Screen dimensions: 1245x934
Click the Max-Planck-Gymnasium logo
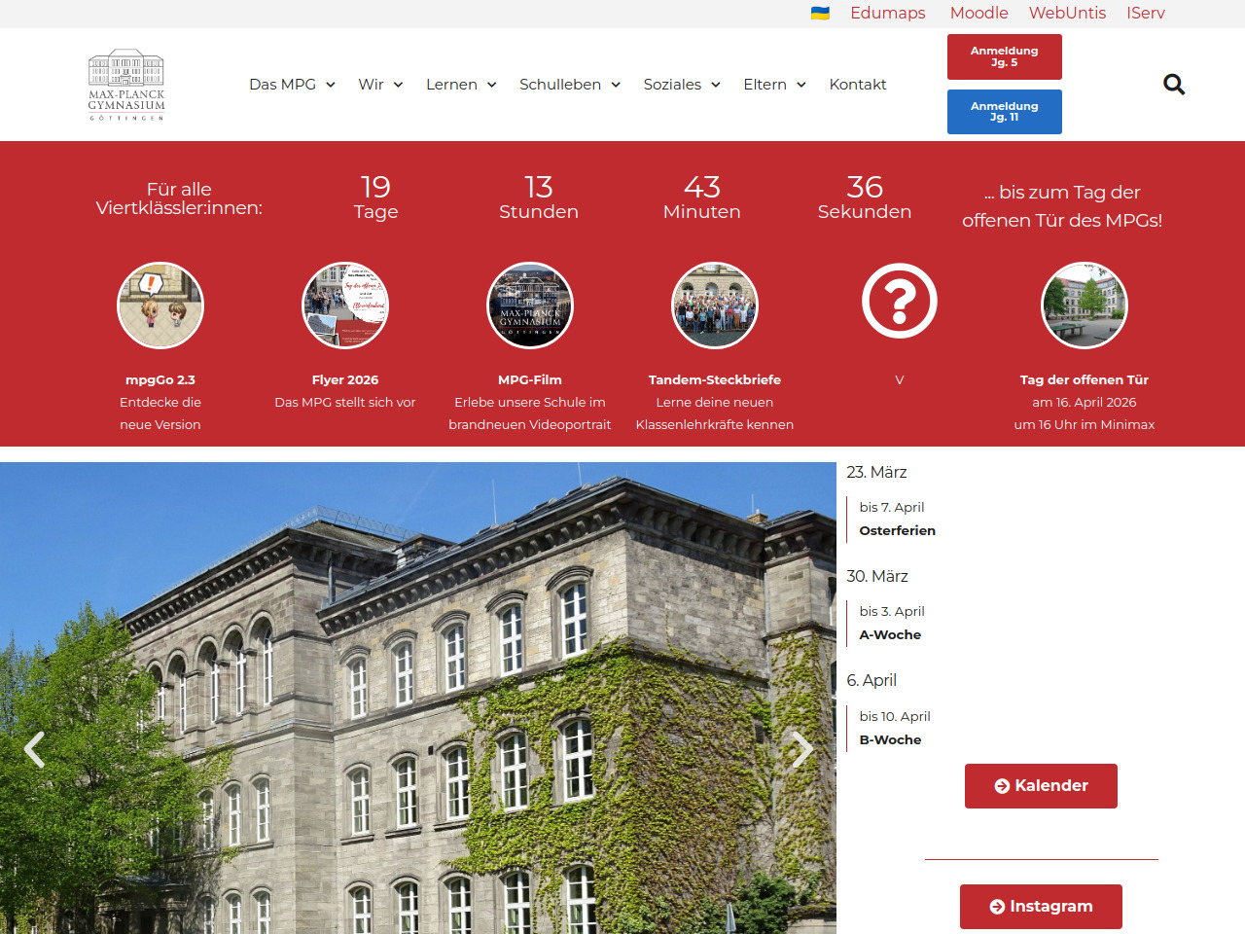(126, 85)
